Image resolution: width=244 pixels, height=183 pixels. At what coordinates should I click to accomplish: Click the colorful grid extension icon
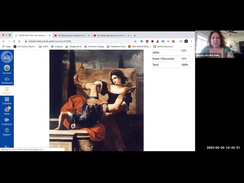[173, 41]
